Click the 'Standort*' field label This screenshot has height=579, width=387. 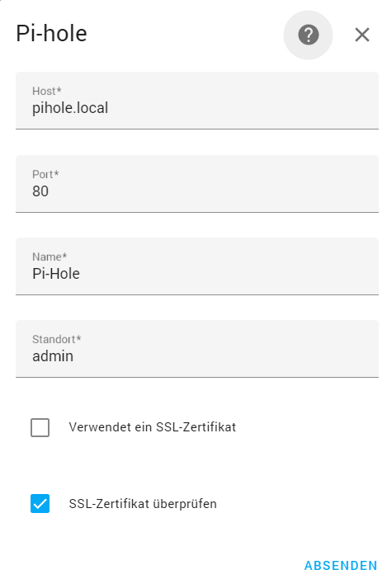[x=56, y=339]
